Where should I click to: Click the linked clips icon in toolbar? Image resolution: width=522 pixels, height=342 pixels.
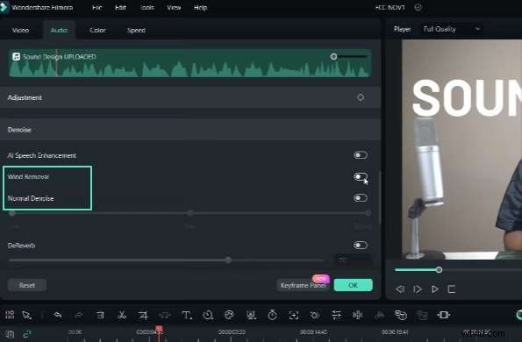(x=400, y=315)
